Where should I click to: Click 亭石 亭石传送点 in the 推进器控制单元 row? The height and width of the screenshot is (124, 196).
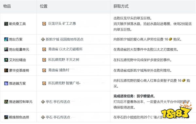(58, 101)
